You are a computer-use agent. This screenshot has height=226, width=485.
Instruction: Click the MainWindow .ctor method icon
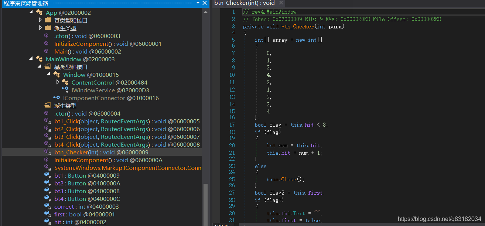(47, 113)
